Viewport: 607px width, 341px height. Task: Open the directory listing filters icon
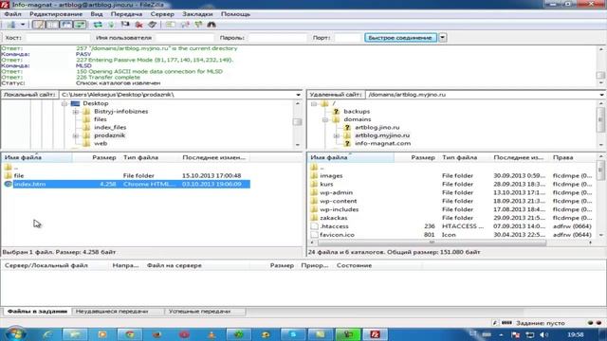(171, 25)
